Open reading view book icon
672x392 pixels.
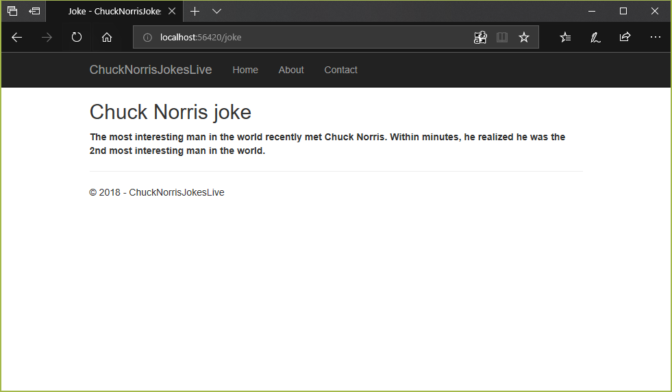(502, 38)
